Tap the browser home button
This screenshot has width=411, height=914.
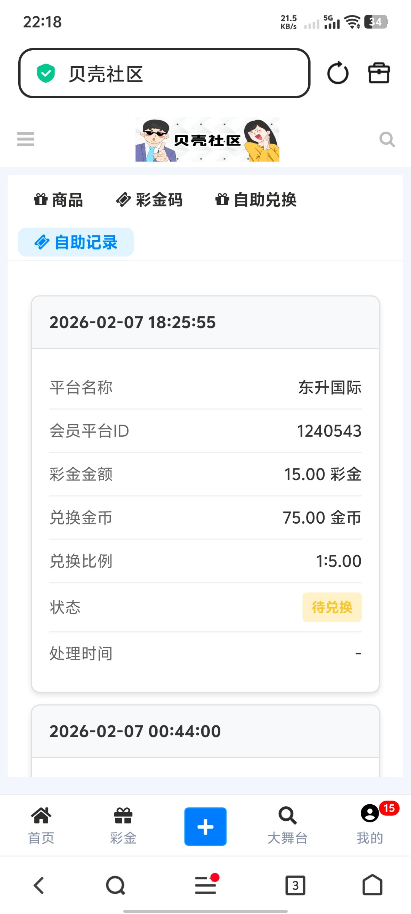point(372,885)
